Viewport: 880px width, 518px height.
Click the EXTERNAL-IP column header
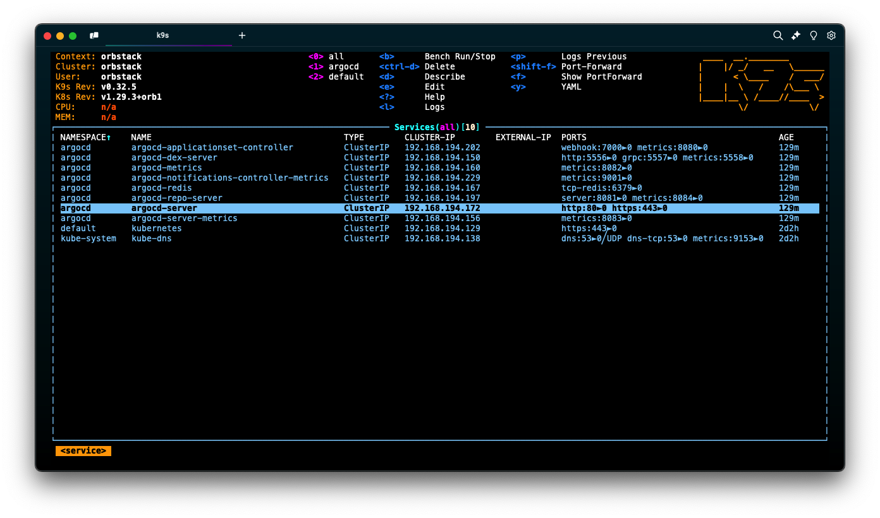523,137
